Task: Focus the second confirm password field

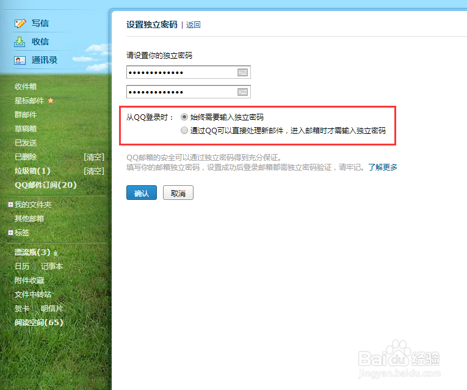Action: click(189, 92)
